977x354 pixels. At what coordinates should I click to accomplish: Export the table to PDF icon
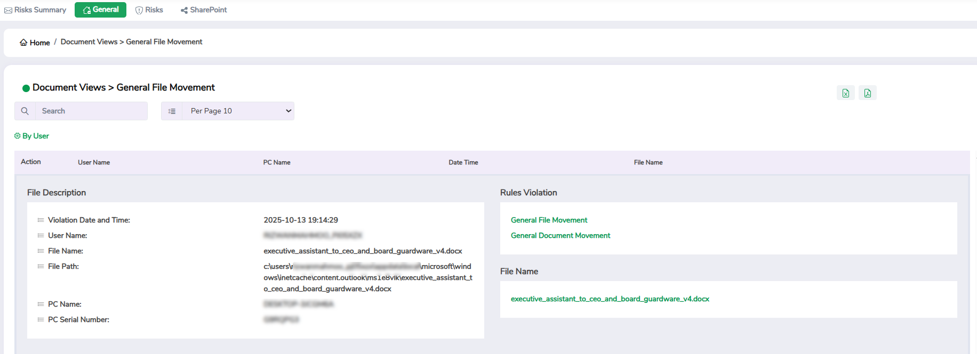tap(867, 93)
